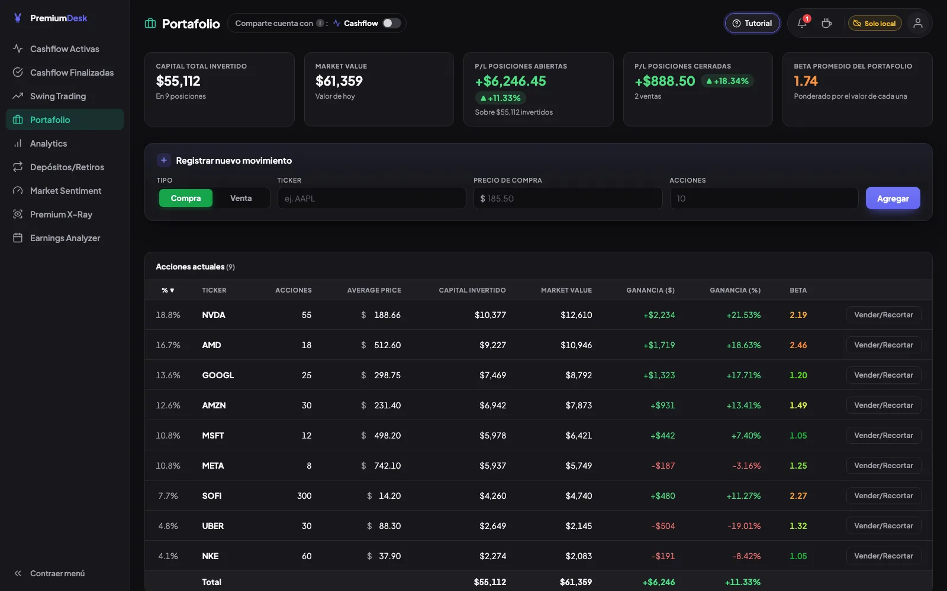
Task: Click the Portafolio briefcase icon in sidebar
Action: pyautogui.click(x=18, y=119)
